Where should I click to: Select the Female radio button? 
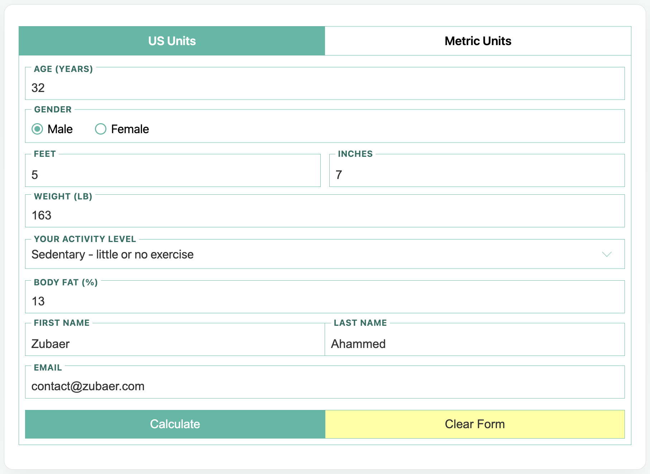click(101, 129)
